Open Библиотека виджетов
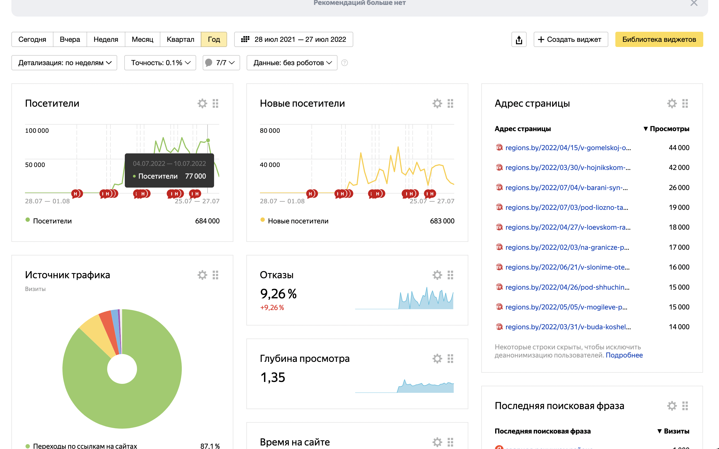 click(x=659, y=39)
